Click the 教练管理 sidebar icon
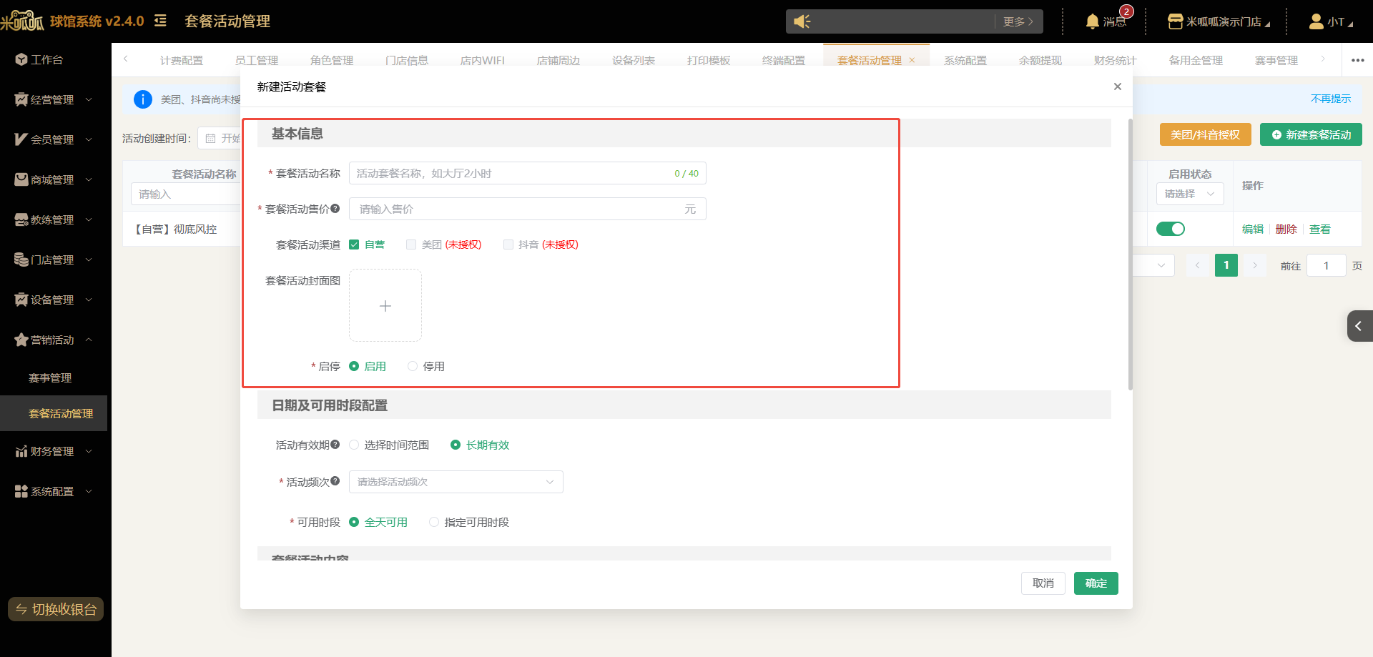The image size is (1373, 657). [21, 219]
